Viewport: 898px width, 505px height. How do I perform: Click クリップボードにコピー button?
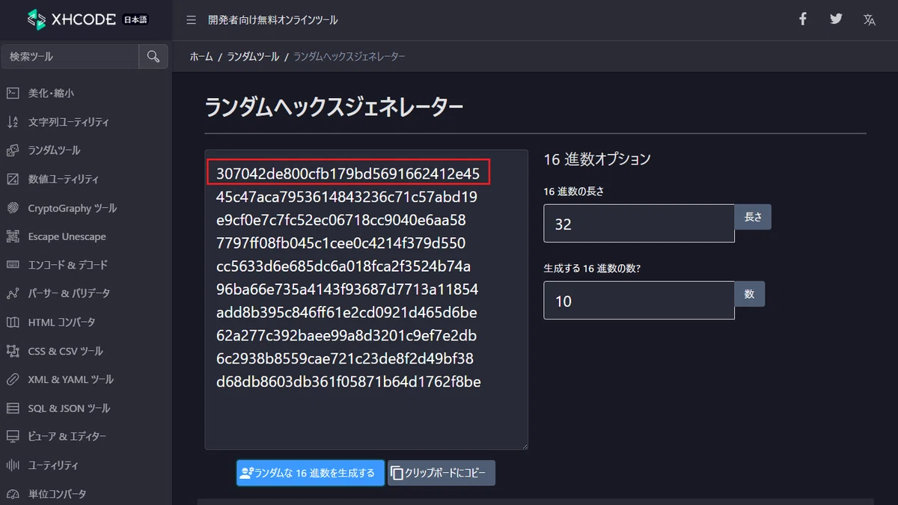[442, 473]
